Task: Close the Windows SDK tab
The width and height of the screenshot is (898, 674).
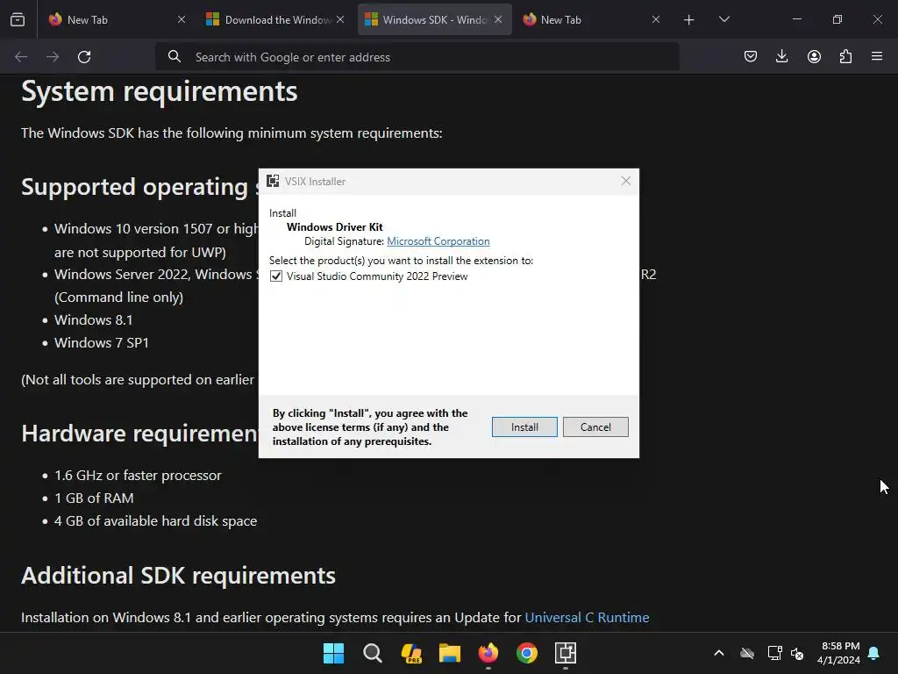Action: click(x=498, y=19)
